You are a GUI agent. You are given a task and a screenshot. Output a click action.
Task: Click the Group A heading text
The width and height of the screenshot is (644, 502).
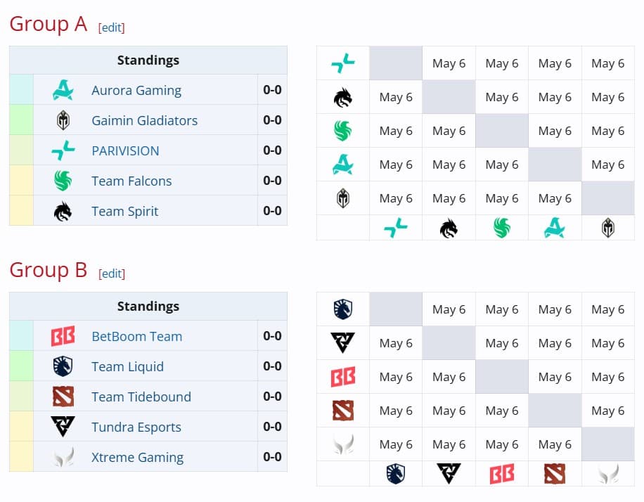47,23
